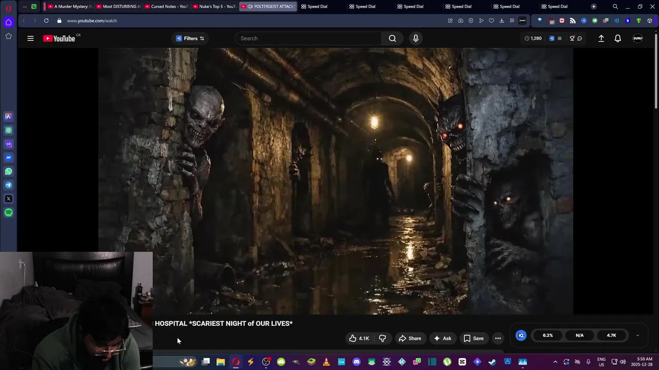659x370 pixels.
Task: Click the YouTube search input field
Action: point(309,39)
